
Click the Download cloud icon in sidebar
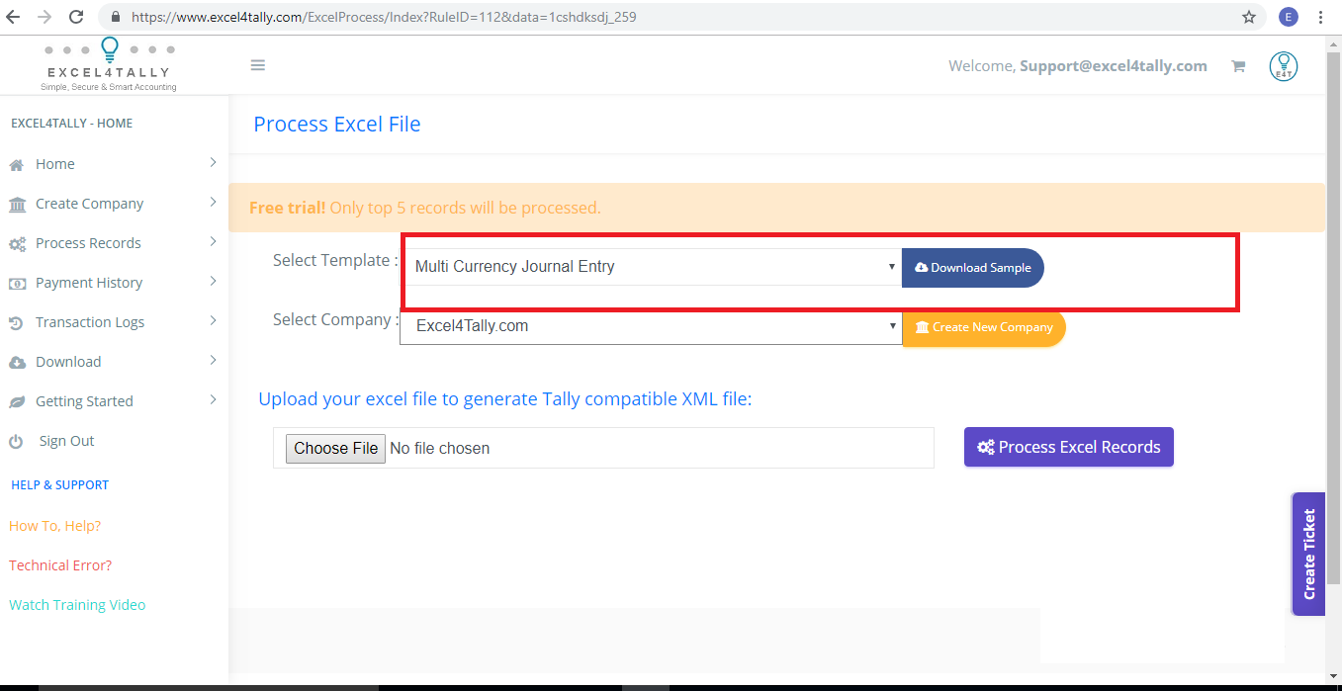click(x=17, y=363)
